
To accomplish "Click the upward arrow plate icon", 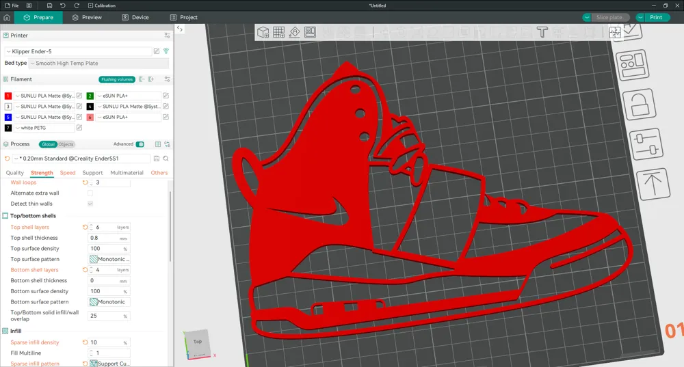I will (x=653, y=183).
